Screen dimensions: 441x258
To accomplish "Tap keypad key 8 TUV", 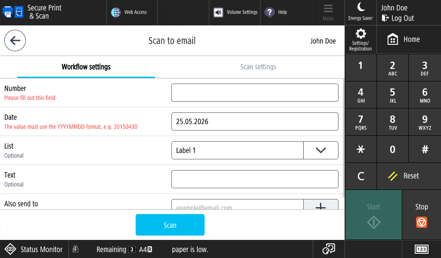I will point(392,122).
